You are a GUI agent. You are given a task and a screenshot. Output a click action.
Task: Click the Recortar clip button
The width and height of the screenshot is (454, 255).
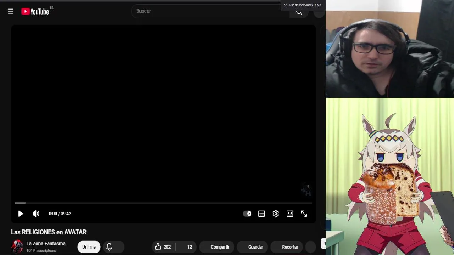(287, 247)
